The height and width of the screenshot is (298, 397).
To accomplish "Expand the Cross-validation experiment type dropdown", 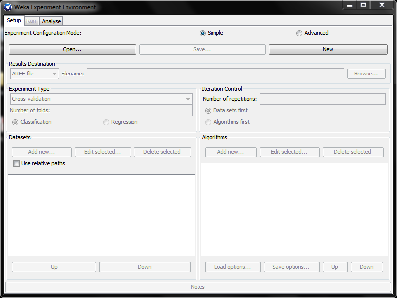I will click(x=101, y=99).
